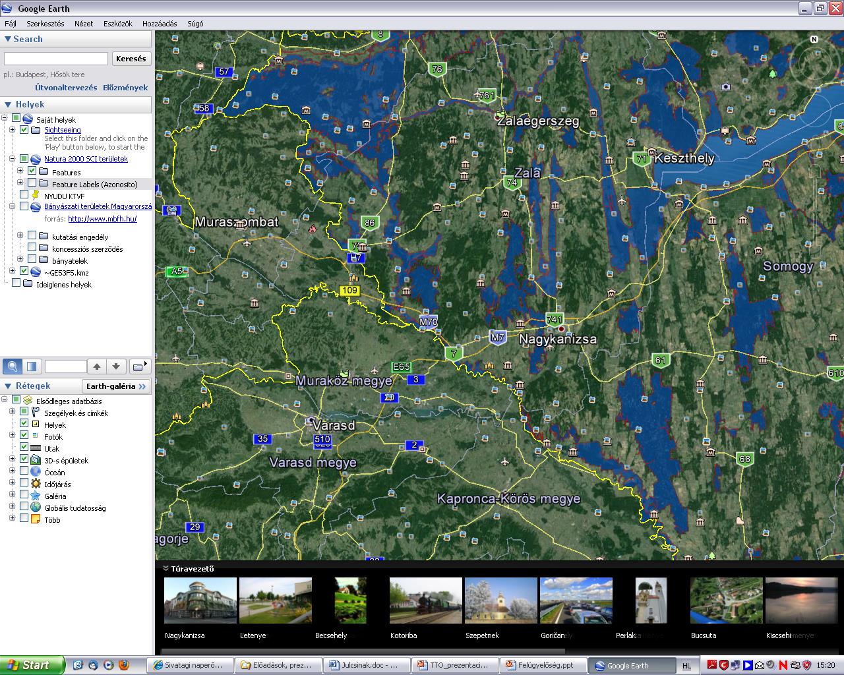Screen dimensions: 844x675
Task: Click the 3D-s épületek building icon
Action: point(36,460)
